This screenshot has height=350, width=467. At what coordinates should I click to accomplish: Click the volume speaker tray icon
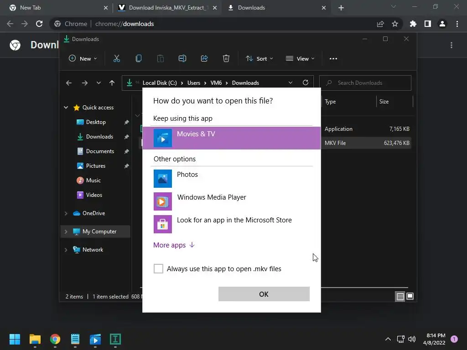pyautogui.click(x=412, y=339)
